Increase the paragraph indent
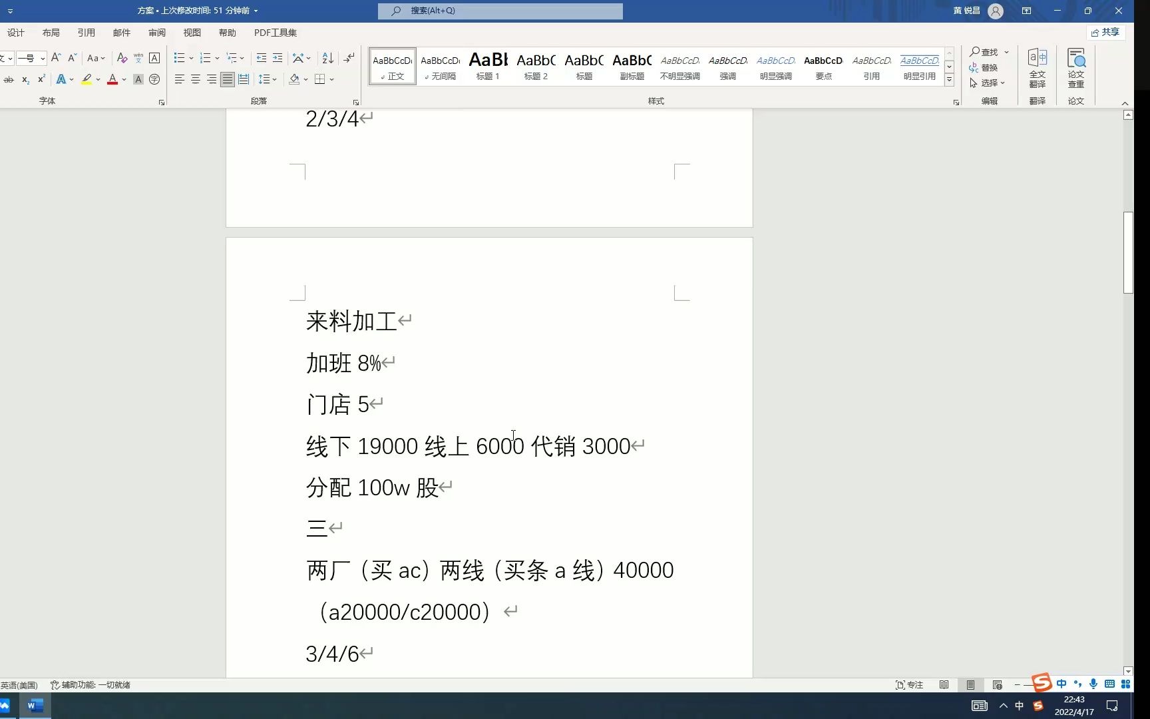 click(x=278, y=58)
